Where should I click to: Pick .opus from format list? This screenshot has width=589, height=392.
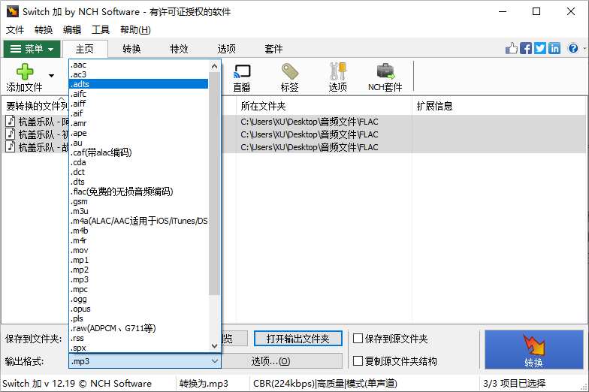[138, 309]
